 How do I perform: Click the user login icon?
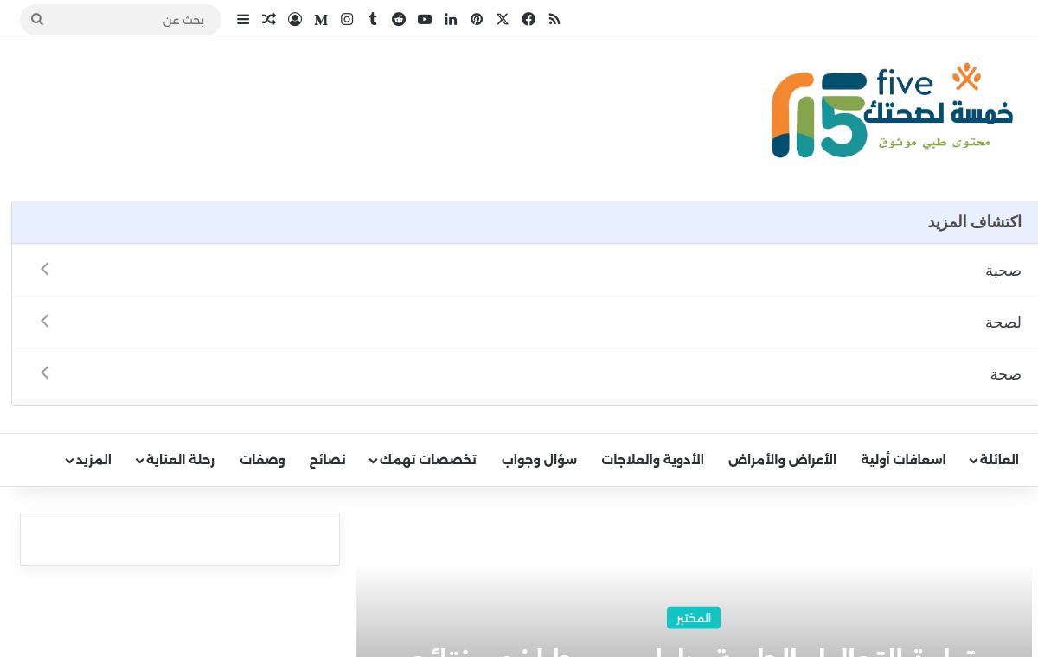(x=295, y=19)
